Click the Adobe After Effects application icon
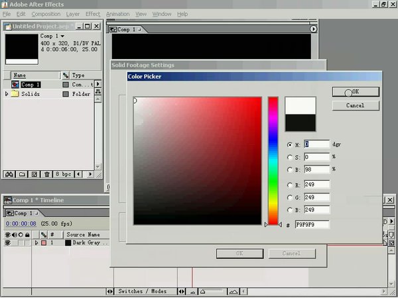This screenshot has height=298, width=398. click(5, 5)
